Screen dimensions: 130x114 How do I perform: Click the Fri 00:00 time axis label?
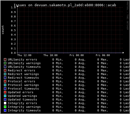tap(77, 55)
